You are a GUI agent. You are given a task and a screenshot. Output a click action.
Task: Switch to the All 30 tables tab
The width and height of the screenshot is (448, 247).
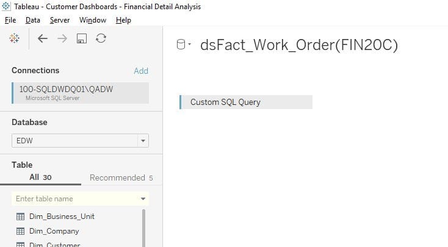click(40, 177)
